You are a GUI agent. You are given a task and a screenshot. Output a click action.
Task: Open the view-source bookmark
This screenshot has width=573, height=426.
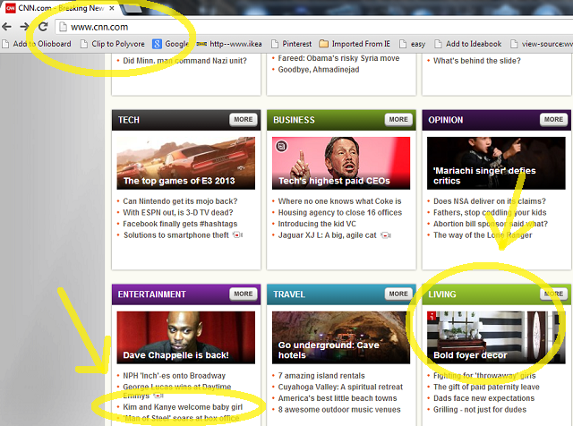tap(542, 44)
